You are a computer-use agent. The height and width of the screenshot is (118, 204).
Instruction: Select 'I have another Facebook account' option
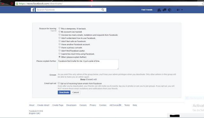coord(60,44)
